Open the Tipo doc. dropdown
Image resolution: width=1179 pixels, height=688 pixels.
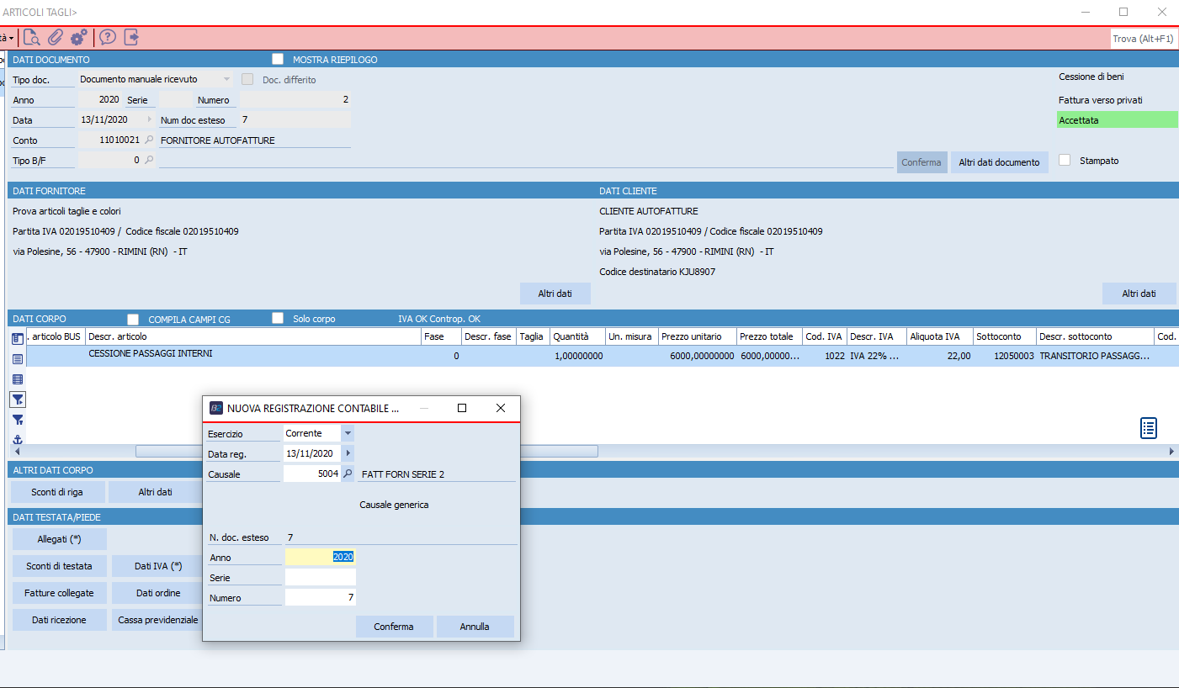[x=226, y=79]
